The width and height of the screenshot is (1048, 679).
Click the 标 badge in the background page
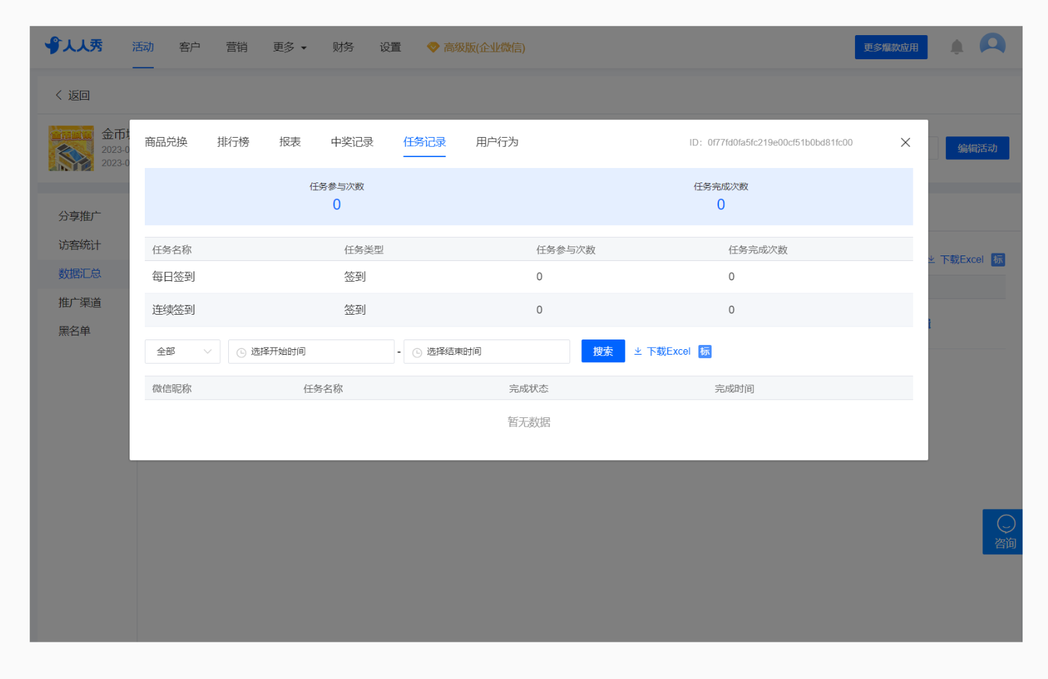[998, 260]
